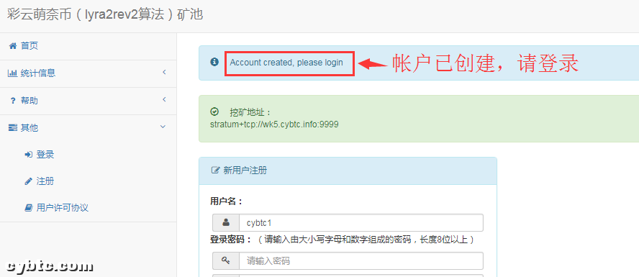Screen dimensions: 639x277
Task: Expand the 帮助 menu chevron
Action: [164, 100]
